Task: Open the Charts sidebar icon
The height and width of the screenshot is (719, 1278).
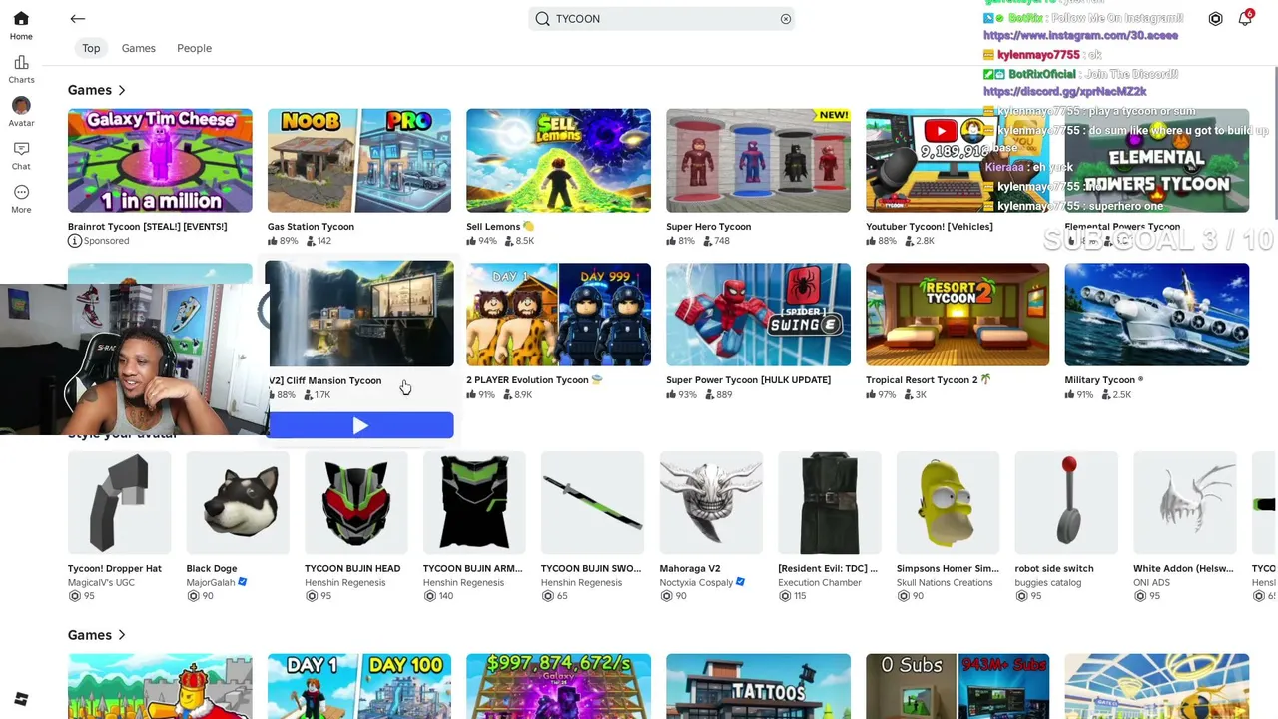Action: (21, 69)
